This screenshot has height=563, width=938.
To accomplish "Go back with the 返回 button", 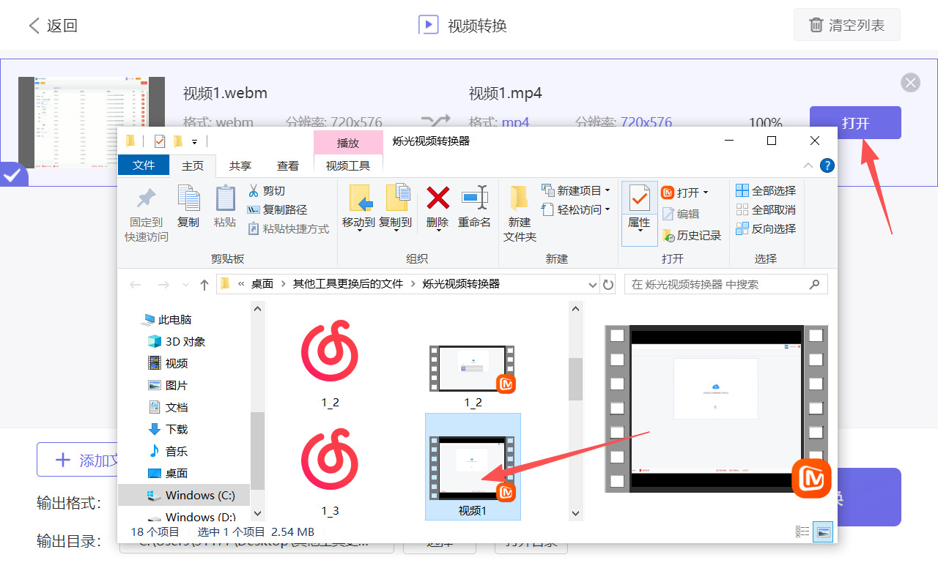I will pos(53,26).
